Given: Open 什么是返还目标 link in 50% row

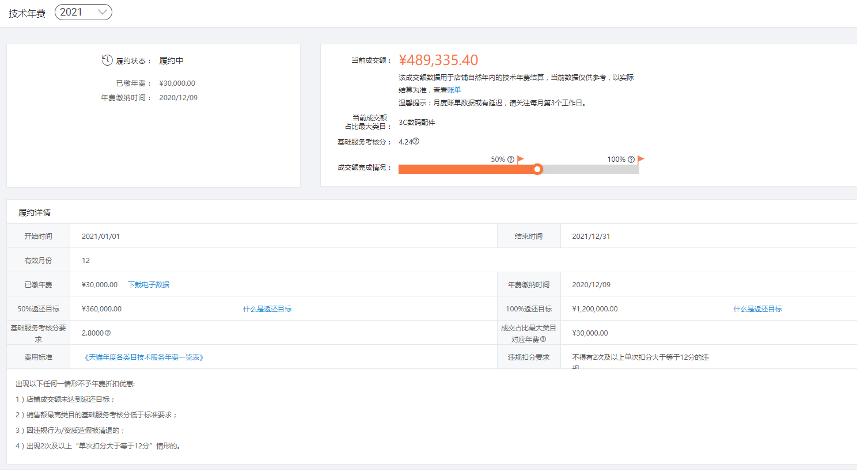Looking at the screenshot, I should [267, 309].
